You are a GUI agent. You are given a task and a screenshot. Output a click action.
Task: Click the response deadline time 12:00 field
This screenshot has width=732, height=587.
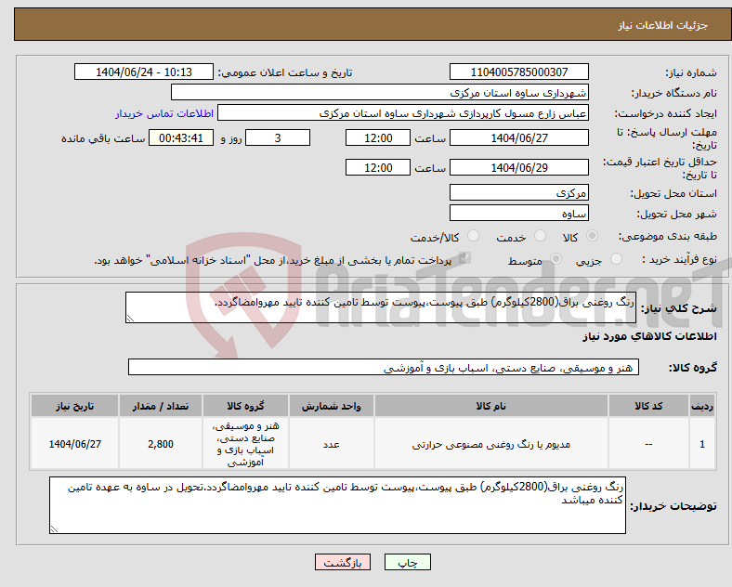click(378, 138)
